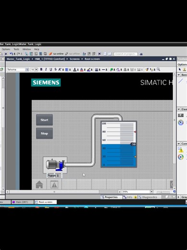This screenshot has height=250, width=187.
Task: Click the Search in project field
Action: (125, 54)
